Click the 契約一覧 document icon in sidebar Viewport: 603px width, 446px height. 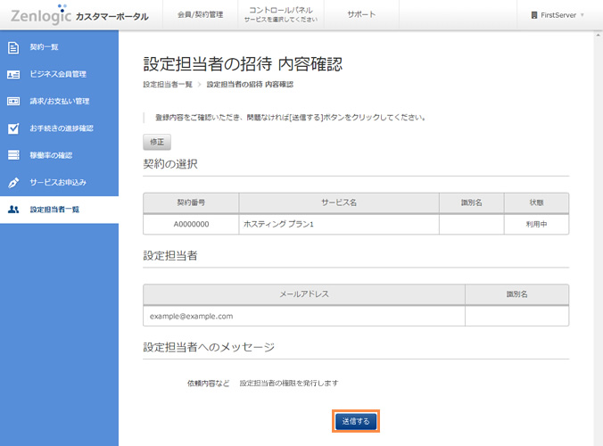[13, 45]
